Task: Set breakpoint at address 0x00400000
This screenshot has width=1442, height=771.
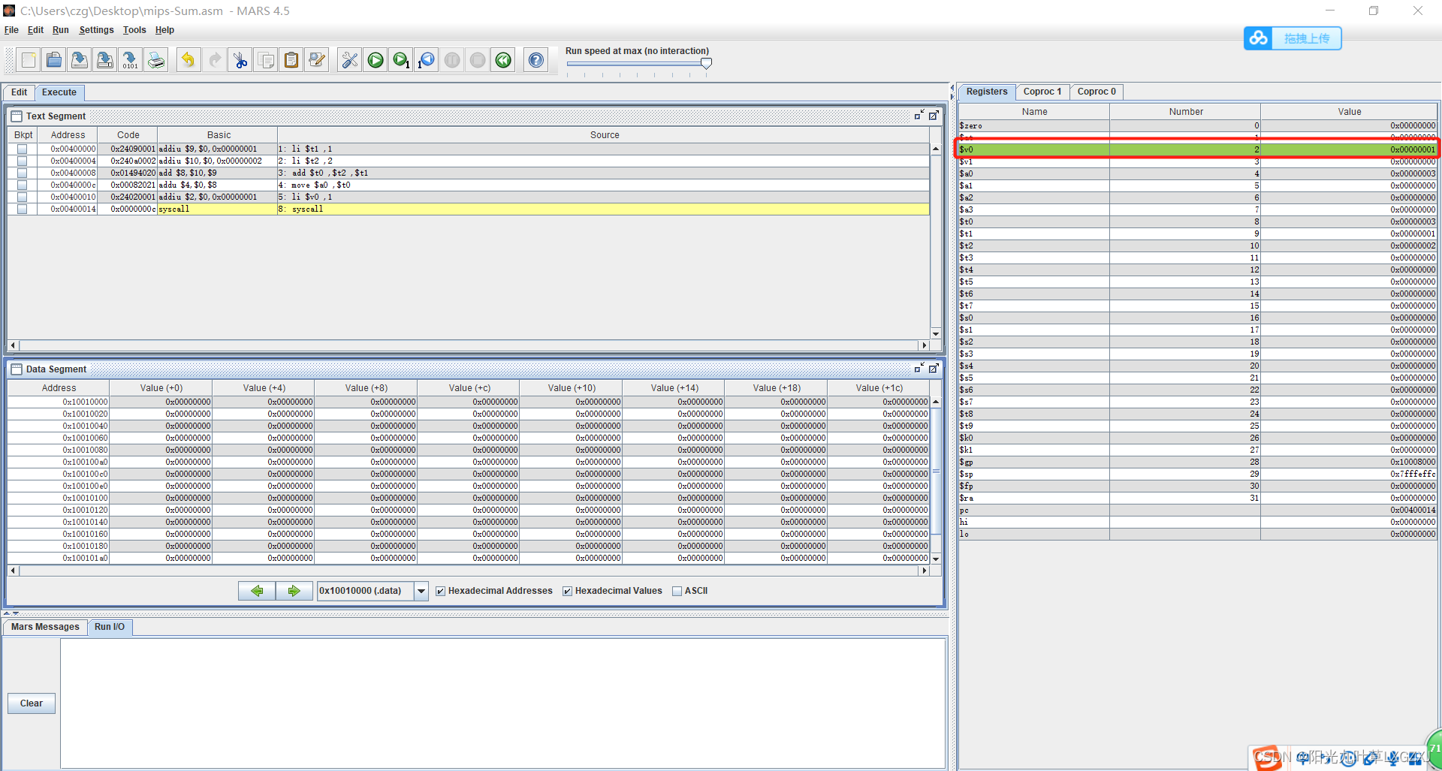Action: click(x=22, y=149)
